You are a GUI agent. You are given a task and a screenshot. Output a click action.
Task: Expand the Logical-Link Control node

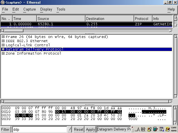(x=3, y=45)
